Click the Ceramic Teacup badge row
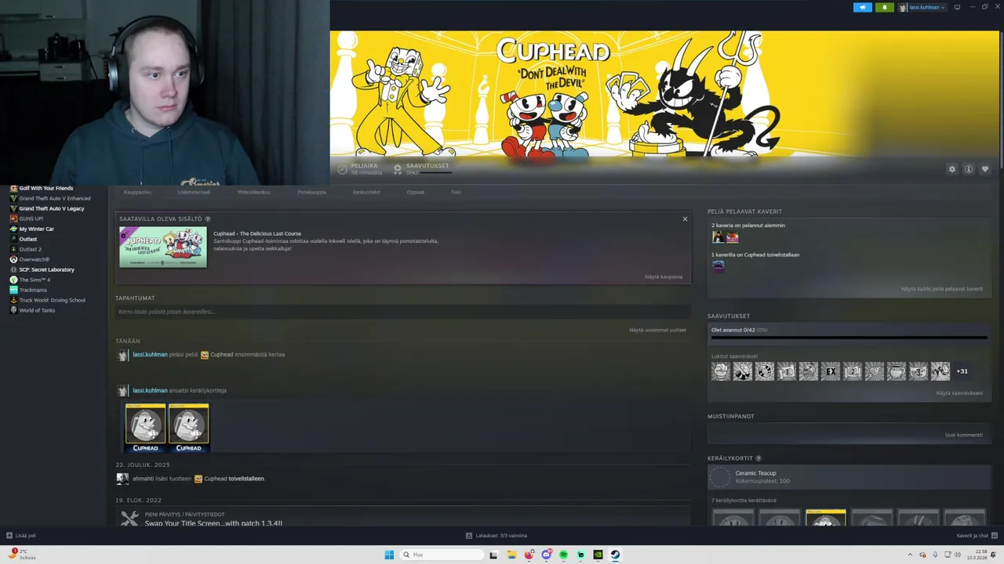This screenshot has width=1004, height=564. coord(849,477)
